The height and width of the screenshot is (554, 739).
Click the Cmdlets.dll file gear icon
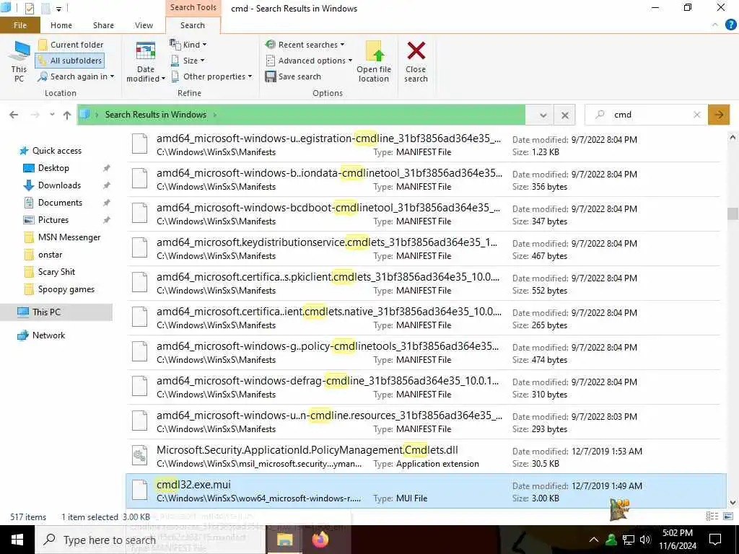(139, 456)
